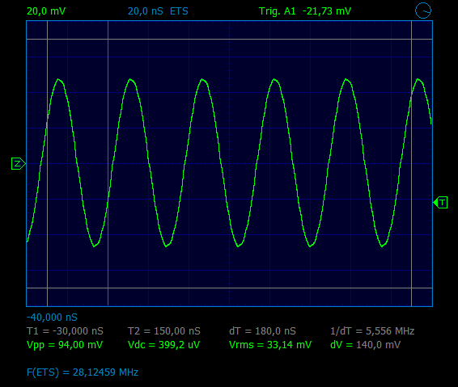Click the Z zero-level marker icon

tap(19, 164)
